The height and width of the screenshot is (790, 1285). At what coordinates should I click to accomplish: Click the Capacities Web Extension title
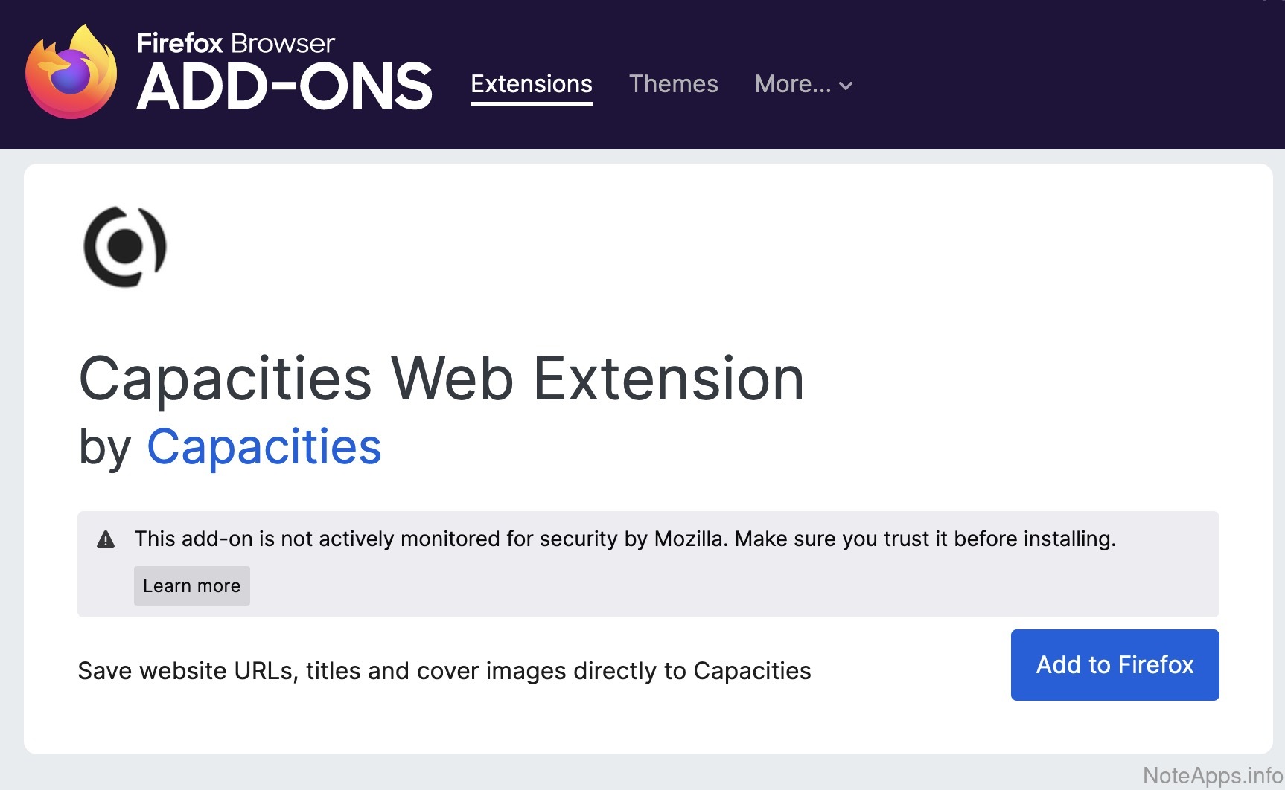pyautogui.click(x=441, y=379)
